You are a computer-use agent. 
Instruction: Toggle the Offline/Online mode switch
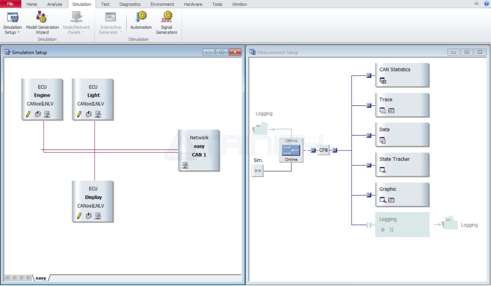point(291,150)
